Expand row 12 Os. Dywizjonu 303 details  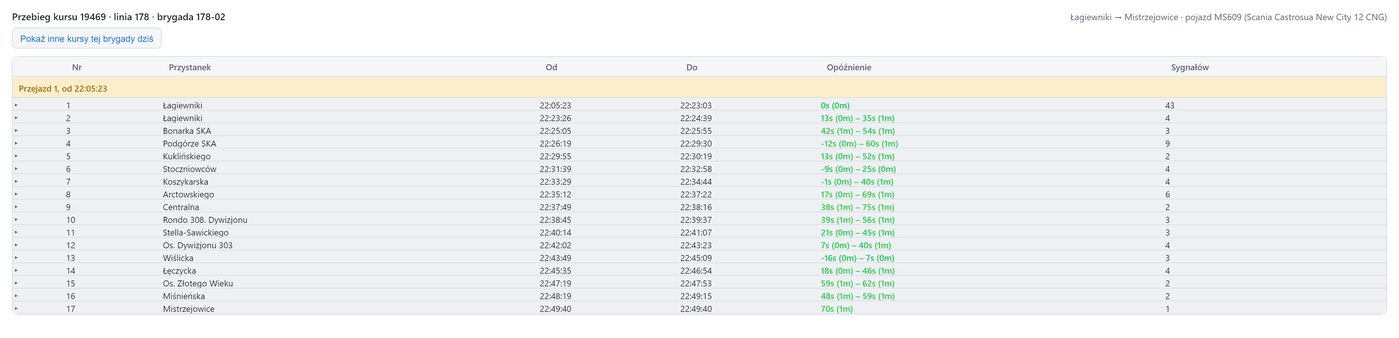coord(16,245)
